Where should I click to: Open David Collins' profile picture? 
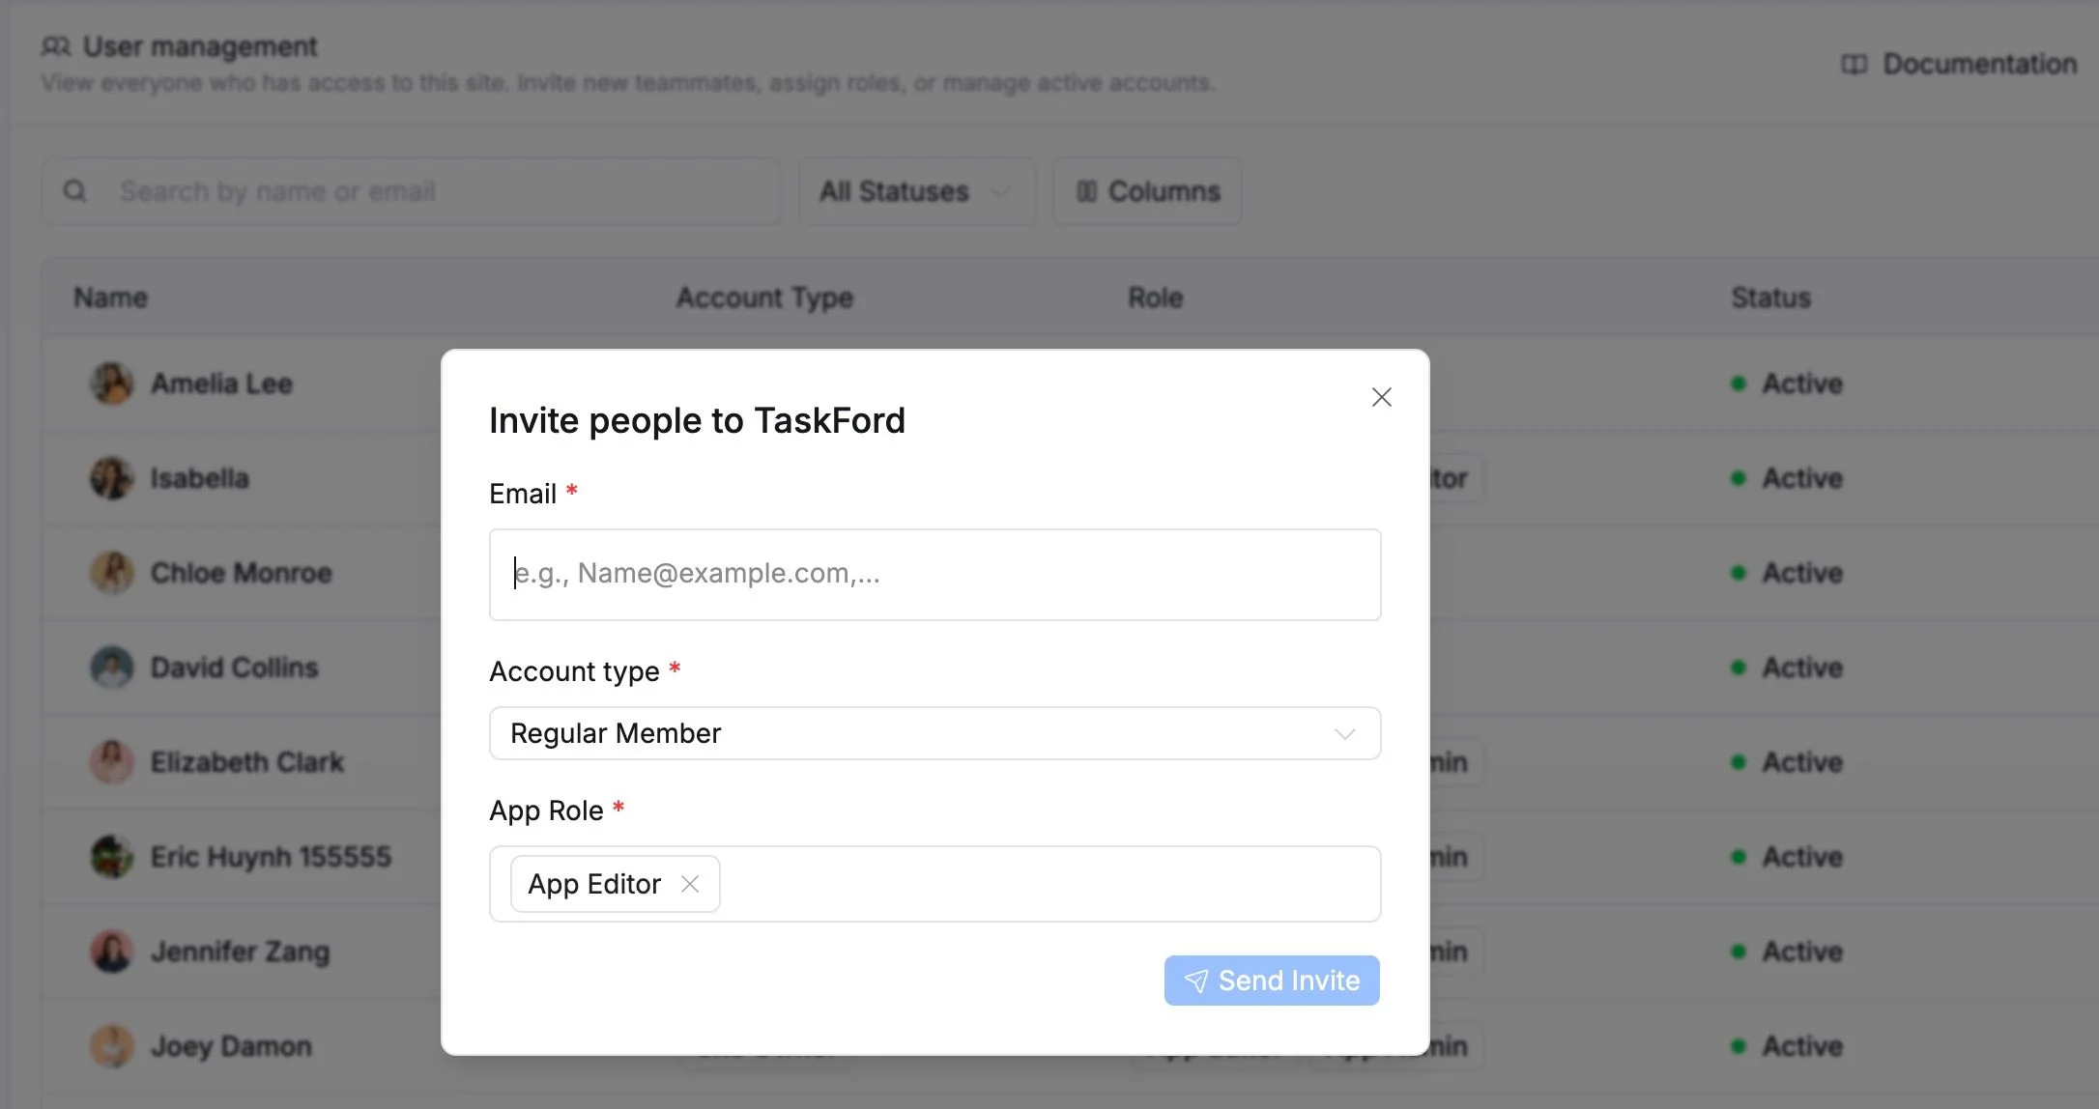coord(112,668)
